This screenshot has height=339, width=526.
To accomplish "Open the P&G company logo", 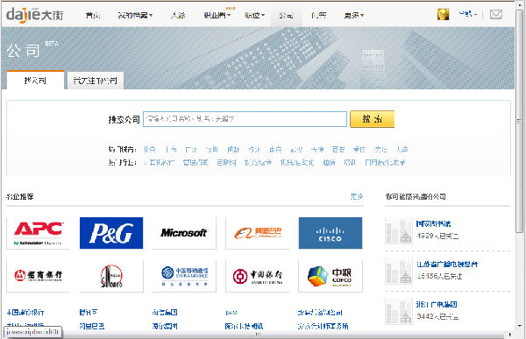I will 111,233.
